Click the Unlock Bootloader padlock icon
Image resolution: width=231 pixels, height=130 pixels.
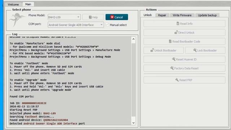[152, 50]
